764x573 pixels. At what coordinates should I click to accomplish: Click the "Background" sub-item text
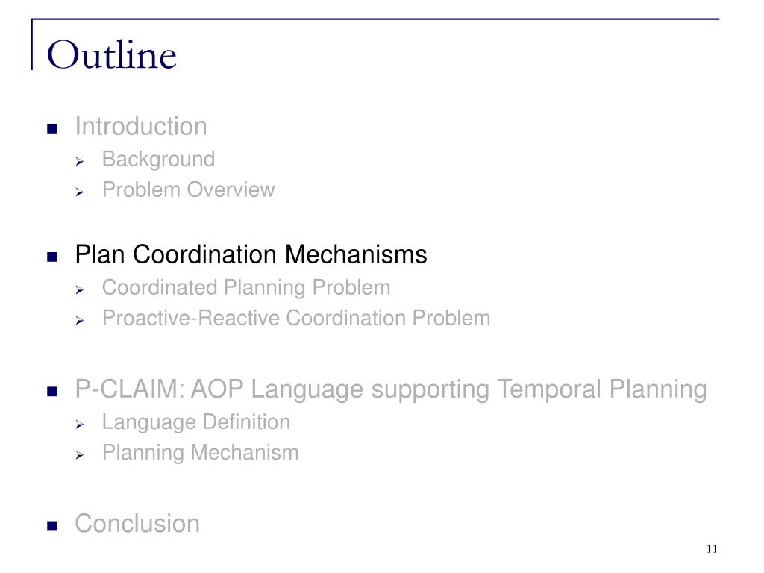[x=158, y=159]
